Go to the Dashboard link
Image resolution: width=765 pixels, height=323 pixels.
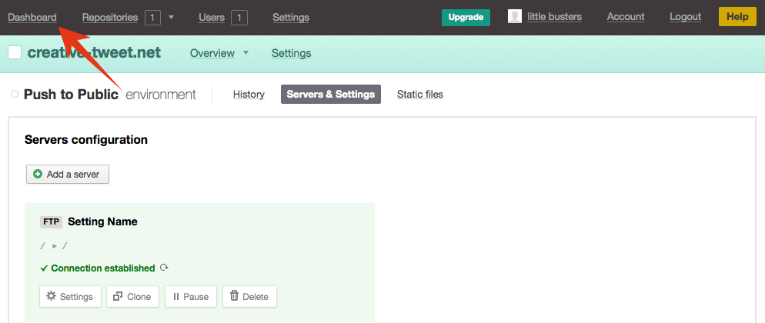(32, 17)
